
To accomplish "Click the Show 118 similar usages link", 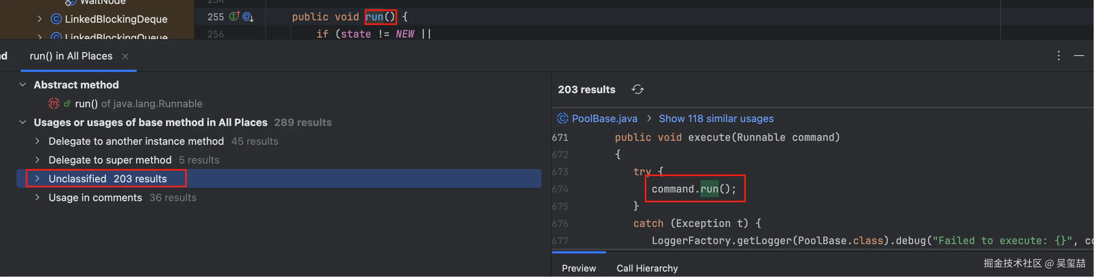I will 716,119.
